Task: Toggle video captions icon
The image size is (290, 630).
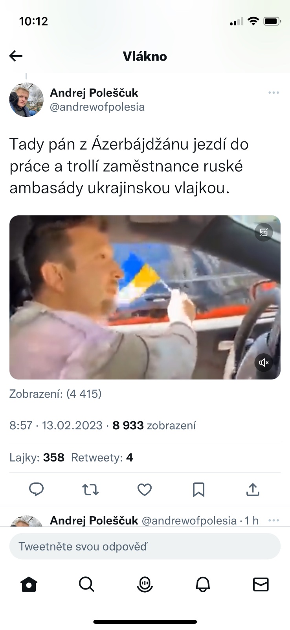Action: (x=264, y=232)
